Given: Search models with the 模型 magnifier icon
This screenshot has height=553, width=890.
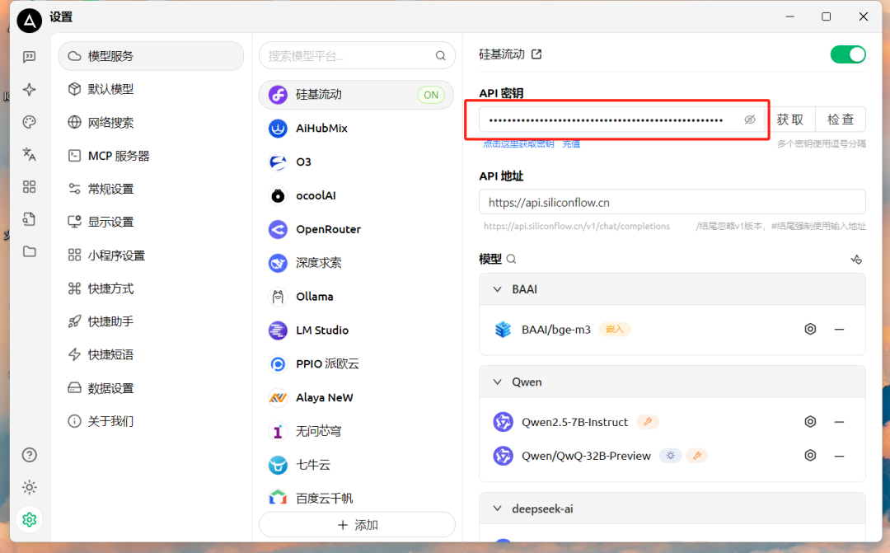Looking at the screenshot, I should (512, 259).
